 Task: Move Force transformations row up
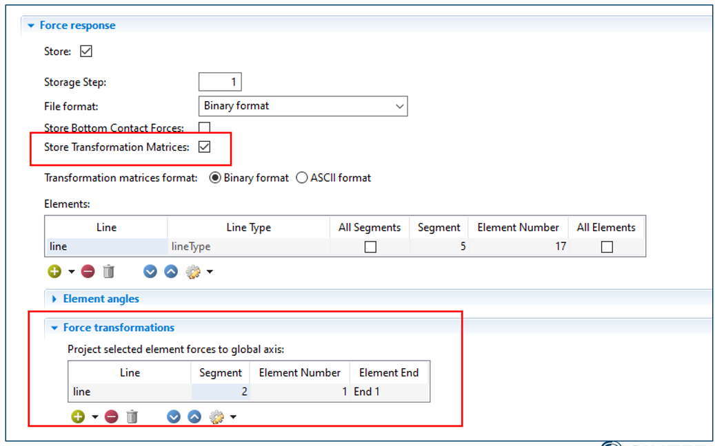point(194,417)
